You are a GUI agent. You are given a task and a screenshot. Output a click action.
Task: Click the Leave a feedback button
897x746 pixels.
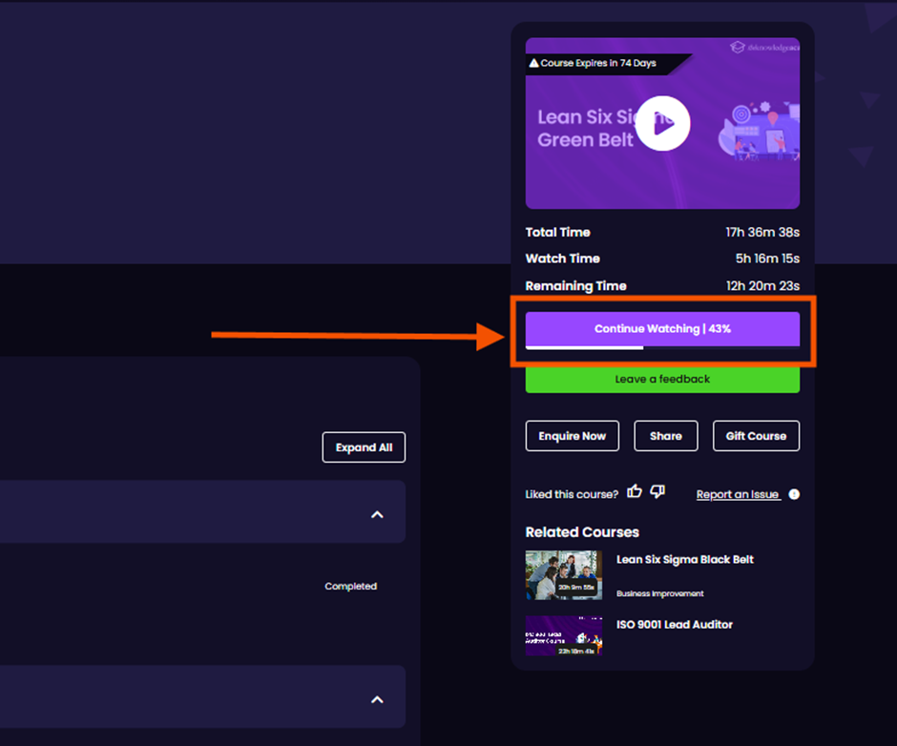[x=662, y=379]
